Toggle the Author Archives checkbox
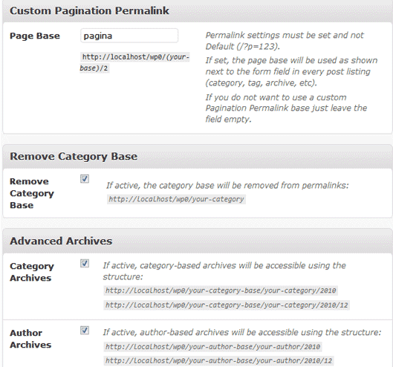 pyautogui.click(x=85, y=330)
